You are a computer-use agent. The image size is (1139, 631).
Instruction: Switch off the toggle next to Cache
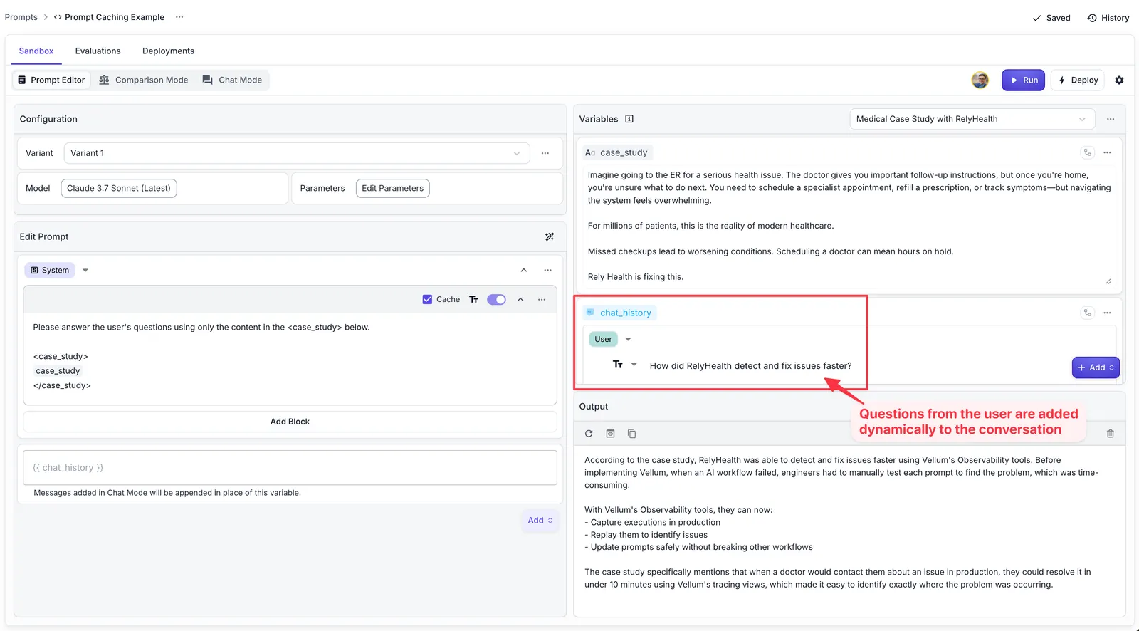coord(496,300)
